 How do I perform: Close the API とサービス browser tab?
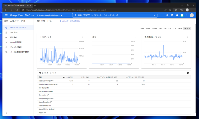31,6
